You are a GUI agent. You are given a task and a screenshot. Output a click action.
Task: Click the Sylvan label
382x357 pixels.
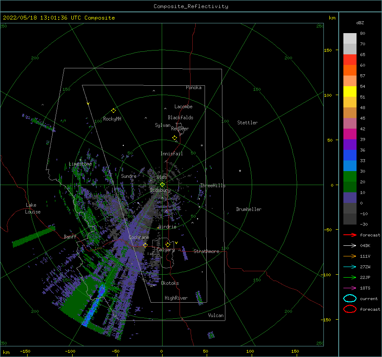point(163,125)
